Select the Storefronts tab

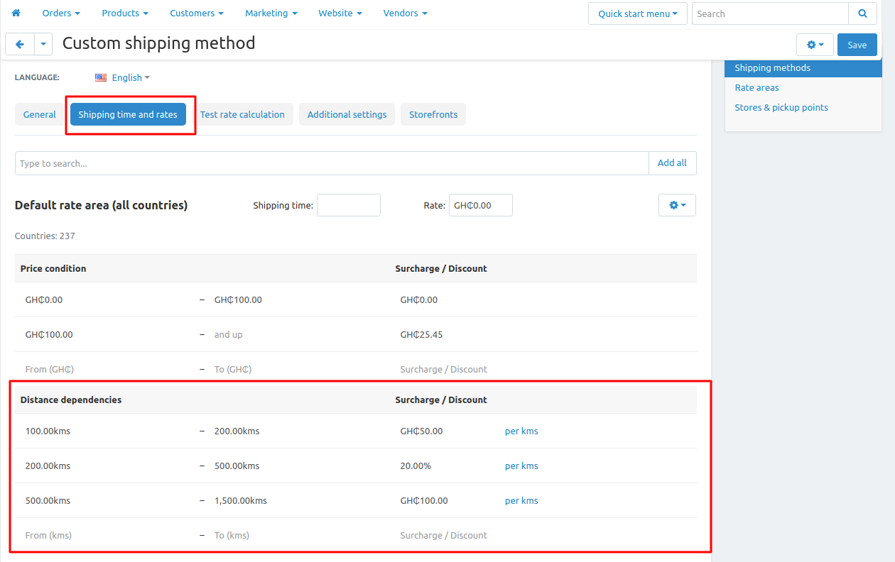tap(433, 114)
